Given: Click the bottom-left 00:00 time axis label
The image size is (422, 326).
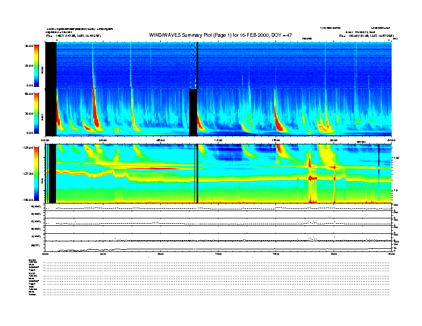Looking at the screenshot, I should [45, 255].
